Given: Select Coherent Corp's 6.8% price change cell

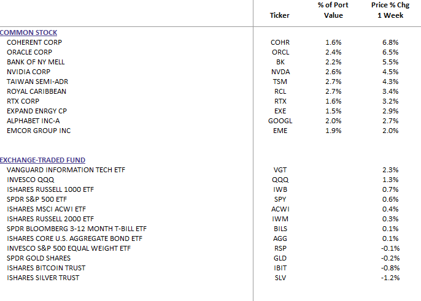Looking at the screenshot, I should [x=390, y=42].
